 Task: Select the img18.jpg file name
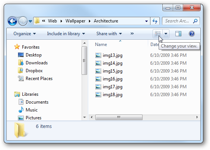pos(112,95)
